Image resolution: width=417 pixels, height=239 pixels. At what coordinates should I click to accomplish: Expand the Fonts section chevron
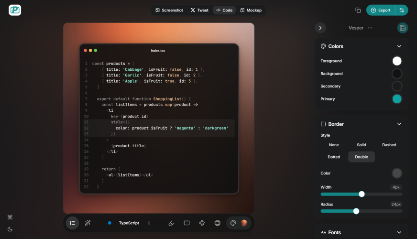(x=399, y=232)
